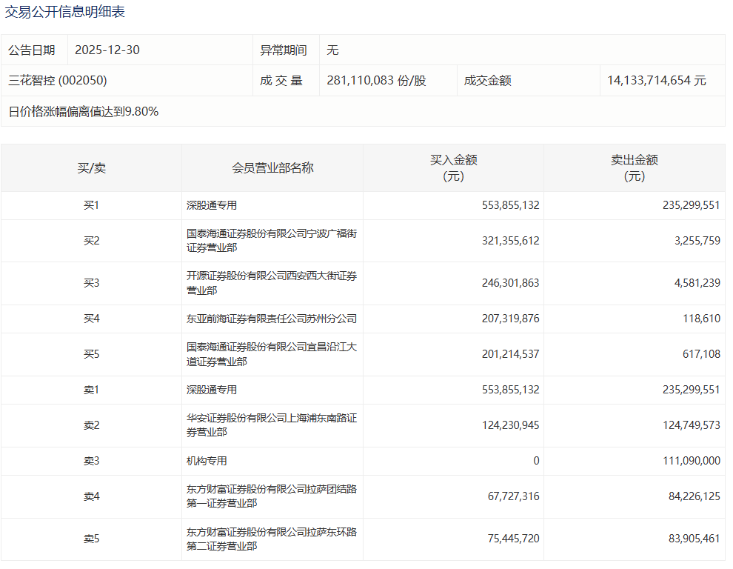
Task: Select the stock name 三花智控 (002050)
Action: [x=58, y=81]
